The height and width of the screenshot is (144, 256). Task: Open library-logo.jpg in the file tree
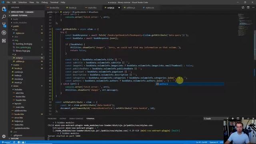coord(23,51)
